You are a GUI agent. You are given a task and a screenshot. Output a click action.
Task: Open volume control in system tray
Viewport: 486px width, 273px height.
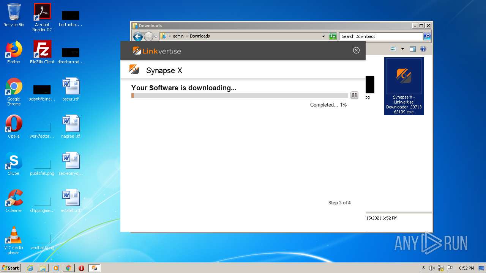pyautogui.click(x=431, y=268)
